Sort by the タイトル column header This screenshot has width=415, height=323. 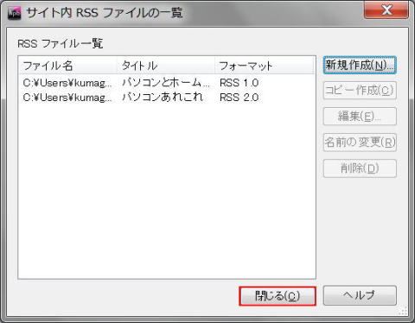click(x=166, y=66)
